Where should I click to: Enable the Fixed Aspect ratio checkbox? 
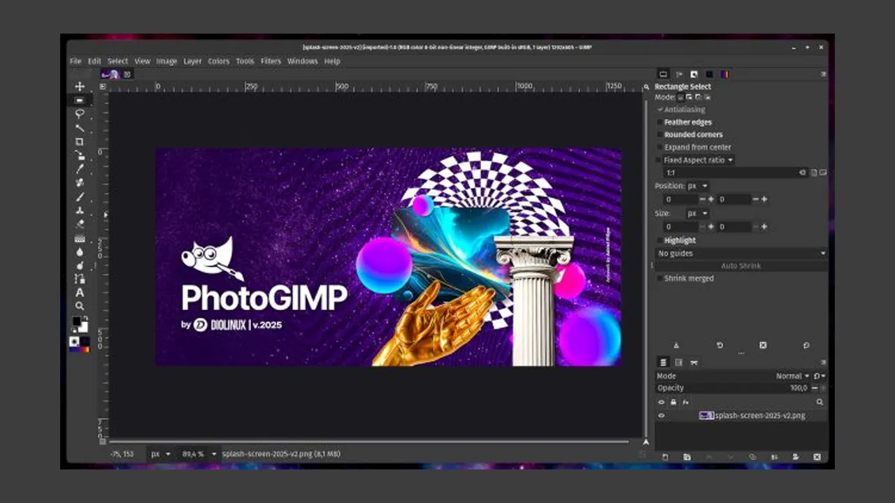coord(659,160)
